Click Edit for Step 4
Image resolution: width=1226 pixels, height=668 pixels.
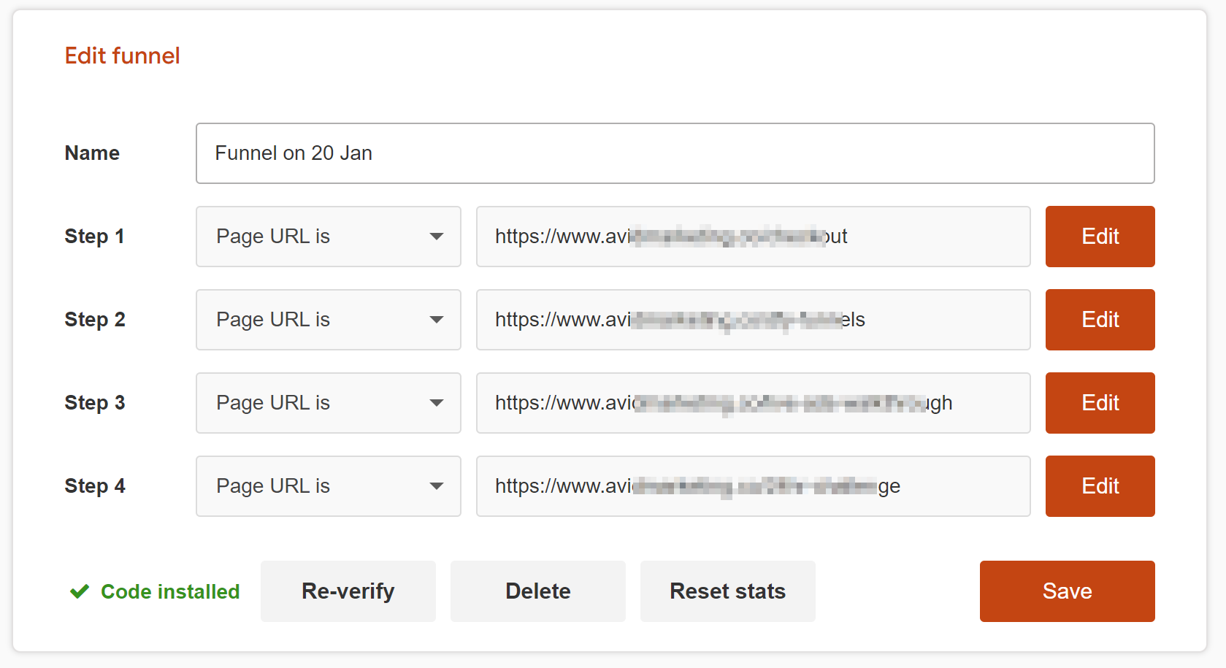[x=1100, y=486]
